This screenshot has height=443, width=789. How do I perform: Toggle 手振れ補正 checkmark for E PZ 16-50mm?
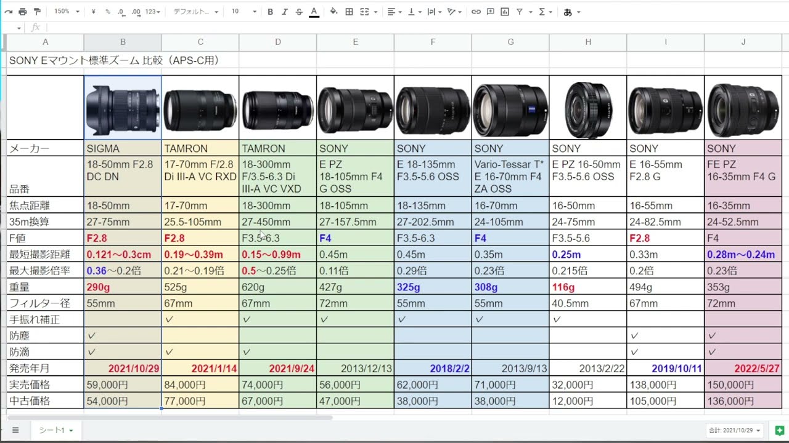pyautogui.click(x=557, y=319)
